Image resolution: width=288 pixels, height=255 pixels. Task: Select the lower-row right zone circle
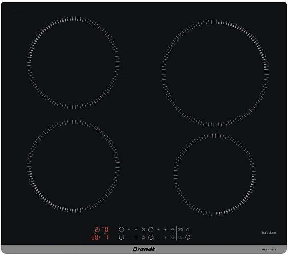pos(151,237)
